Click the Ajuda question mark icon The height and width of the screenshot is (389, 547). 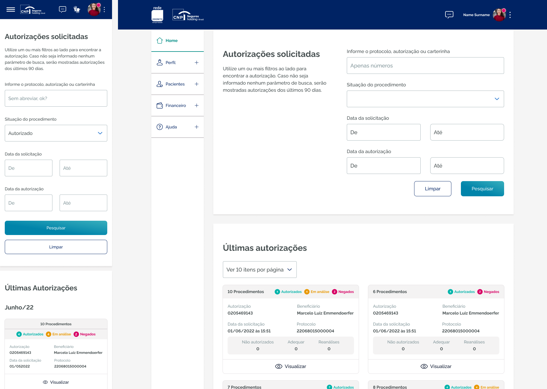pos(160,127)
